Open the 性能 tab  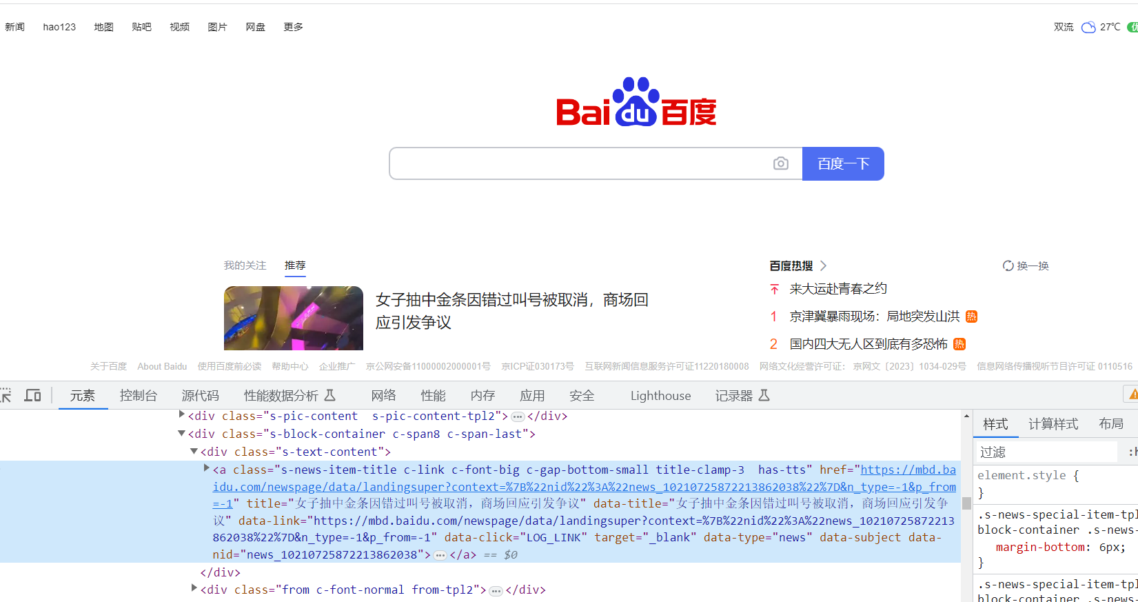pos(434,396)
